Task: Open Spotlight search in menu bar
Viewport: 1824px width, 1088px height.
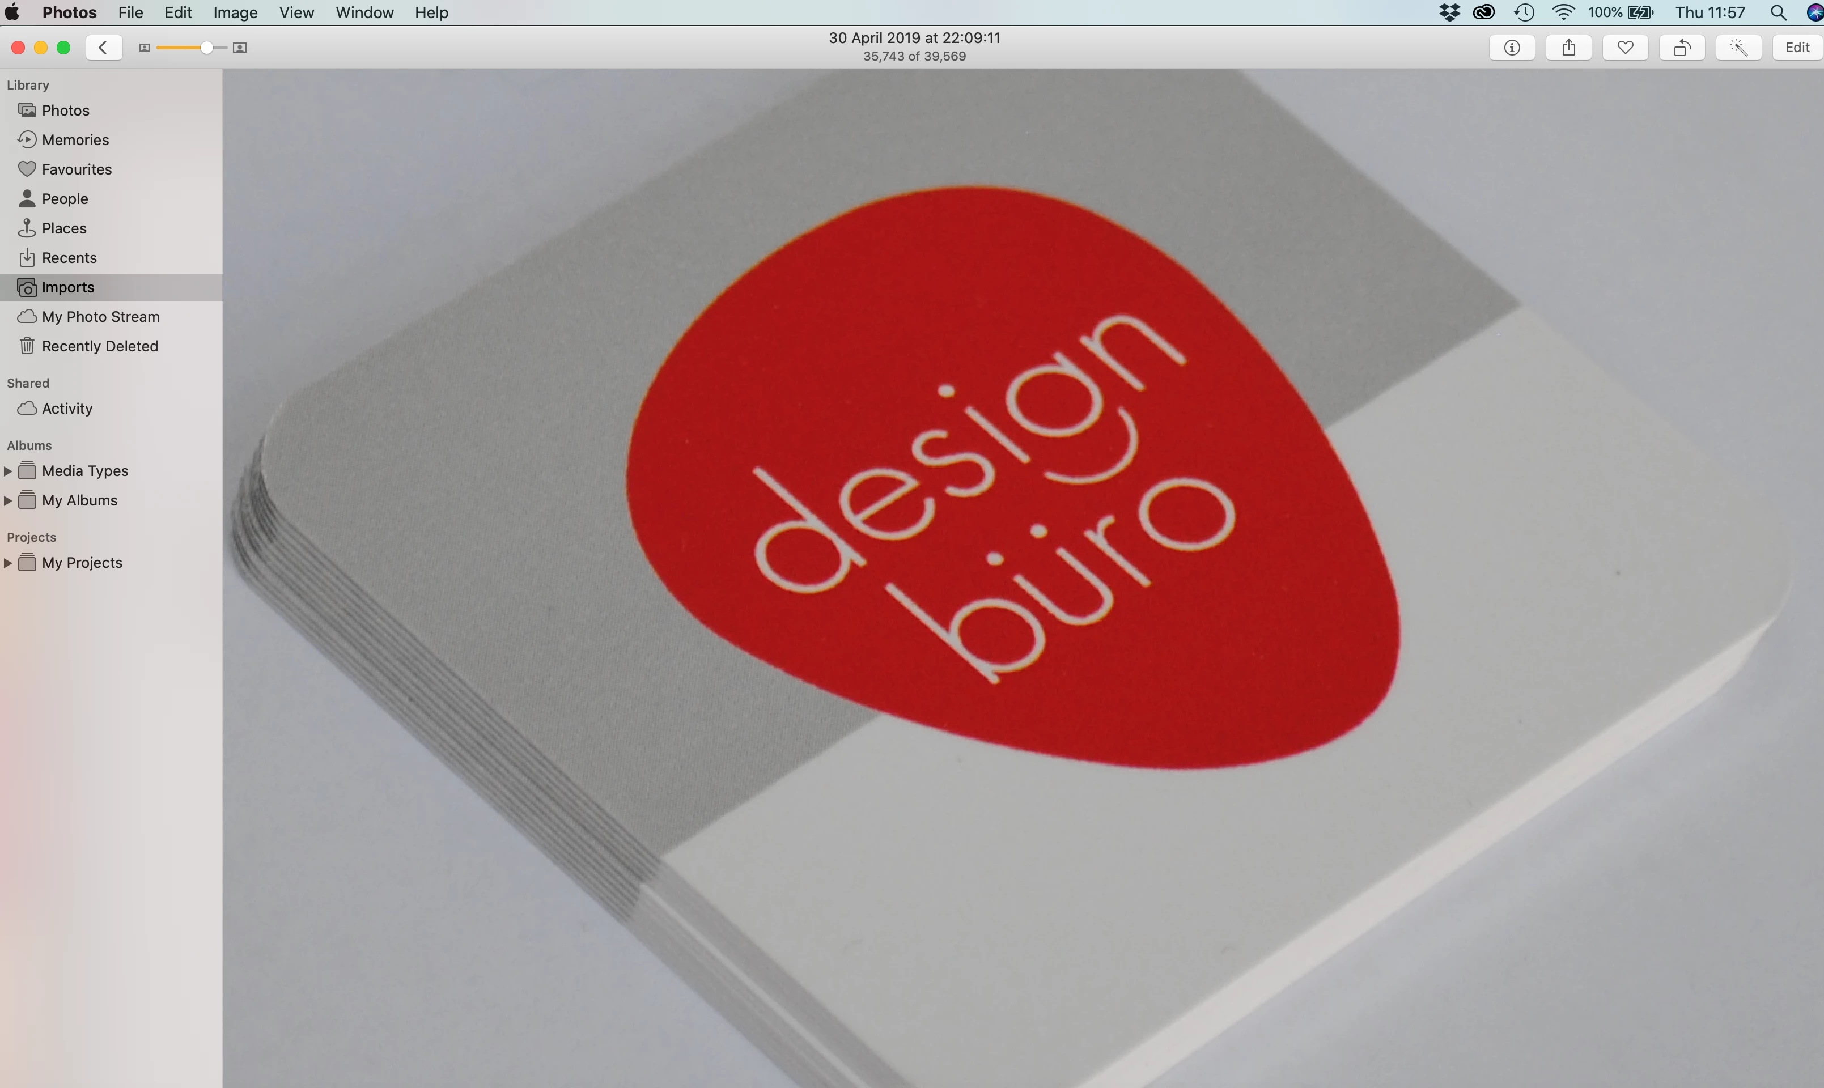Action: tap(1778, 12)
